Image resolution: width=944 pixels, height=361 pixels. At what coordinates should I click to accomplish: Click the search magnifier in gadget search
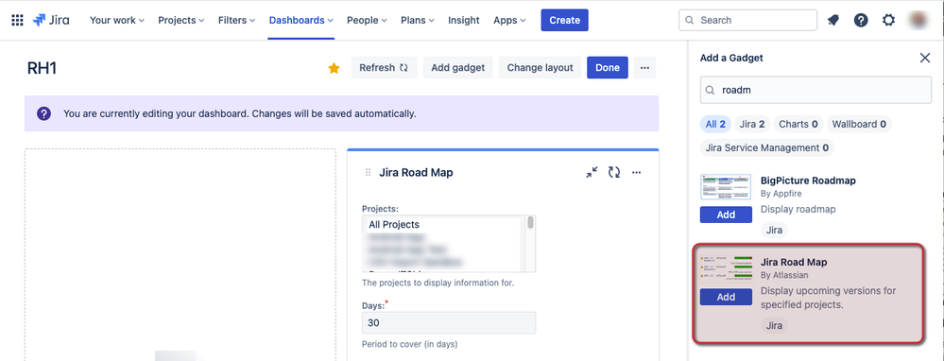point(711,91)
